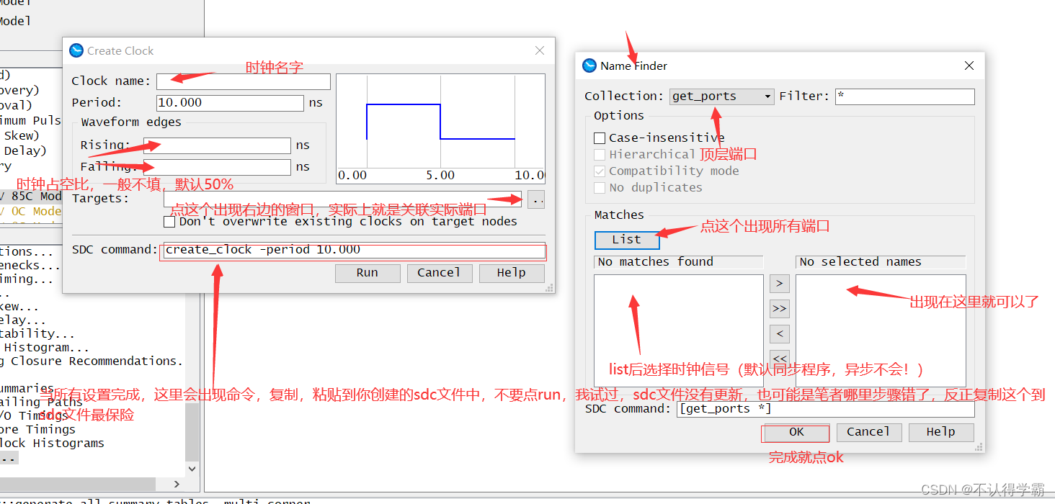Image resolution: width=1055 pixels, height=504 pixels.
Task: Select 'ore Timings' tree item
Action: tap(37, 430)
